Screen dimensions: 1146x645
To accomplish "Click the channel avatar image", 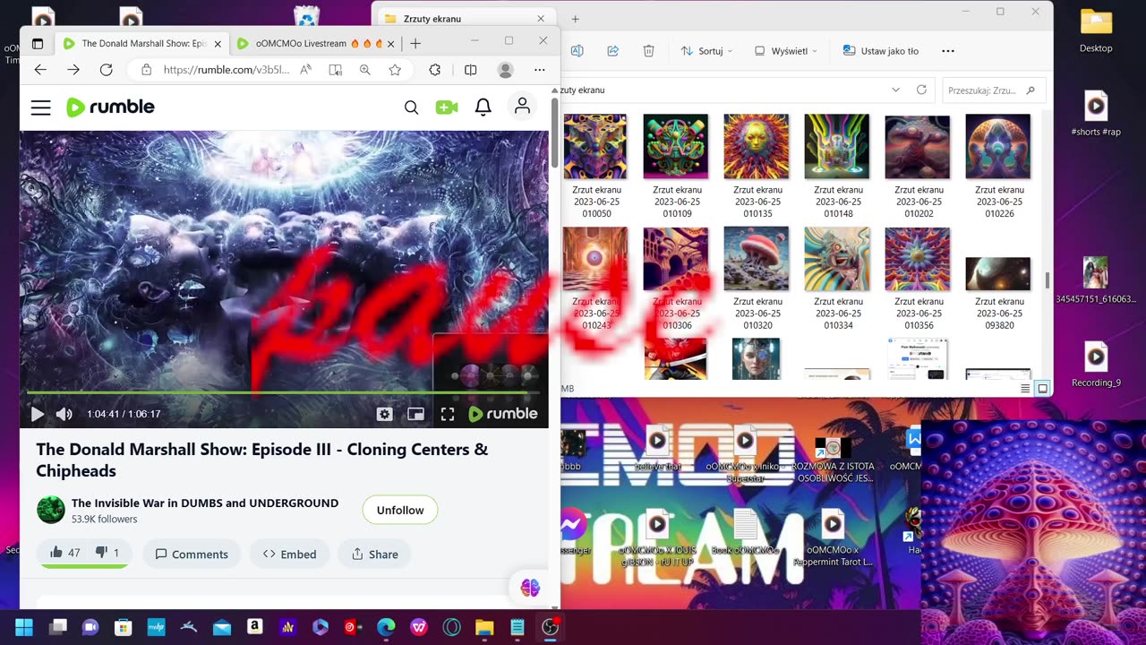I will (51, 510).
